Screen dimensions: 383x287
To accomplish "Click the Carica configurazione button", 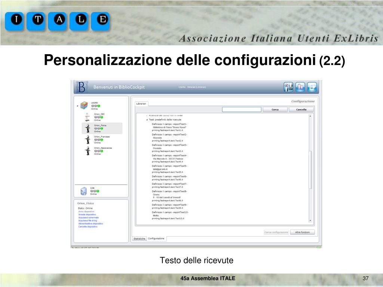I will click(x=276, y=232).
